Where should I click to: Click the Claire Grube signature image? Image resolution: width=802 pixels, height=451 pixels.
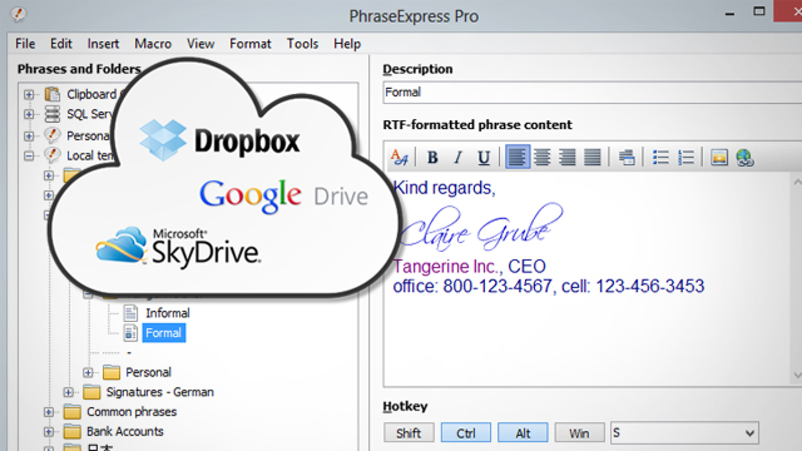coord(481,227)
